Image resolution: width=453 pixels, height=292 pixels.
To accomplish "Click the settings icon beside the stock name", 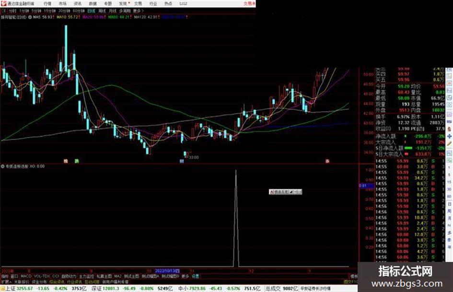I will pos(30,17).
